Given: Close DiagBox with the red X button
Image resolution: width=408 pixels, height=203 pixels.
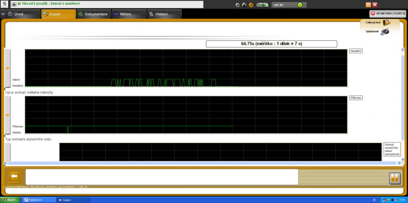Looking at the screenshot, I should click(x=375, y=4).
